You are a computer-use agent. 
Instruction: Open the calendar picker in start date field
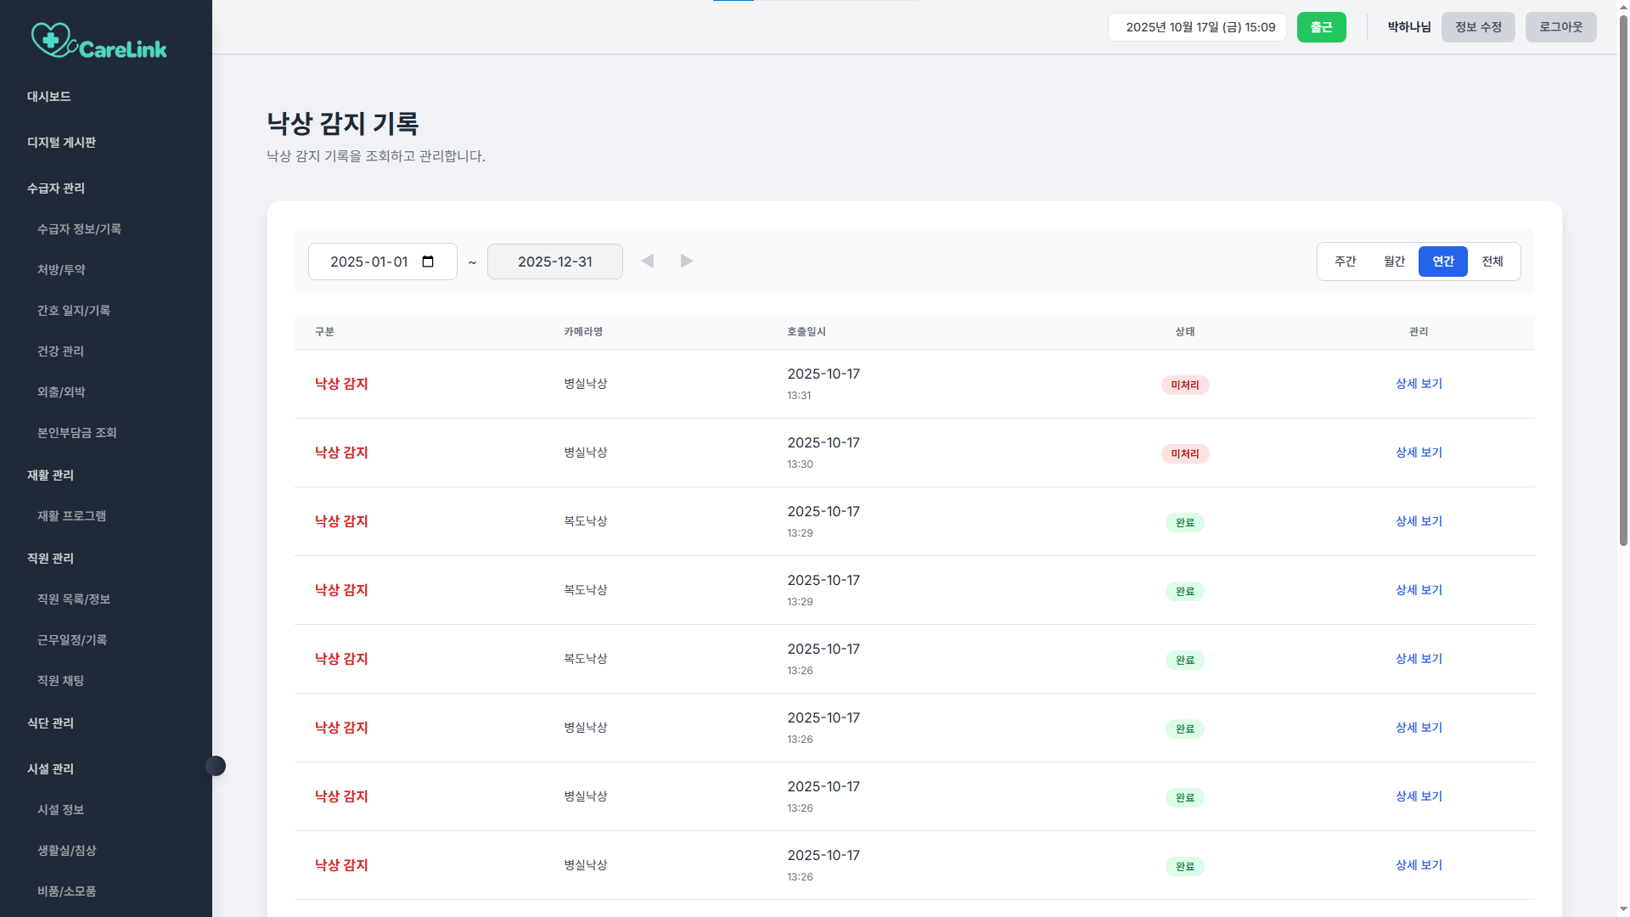pos(428,262)
